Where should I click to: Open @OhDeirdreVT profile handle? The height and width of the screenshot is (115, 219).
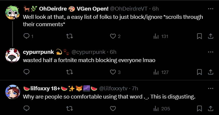(x=129, y=9)
